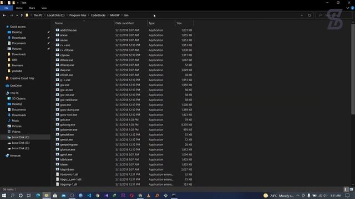355x199 pixels.
Task: Open Videos under This PC
Action: (16, 132)
